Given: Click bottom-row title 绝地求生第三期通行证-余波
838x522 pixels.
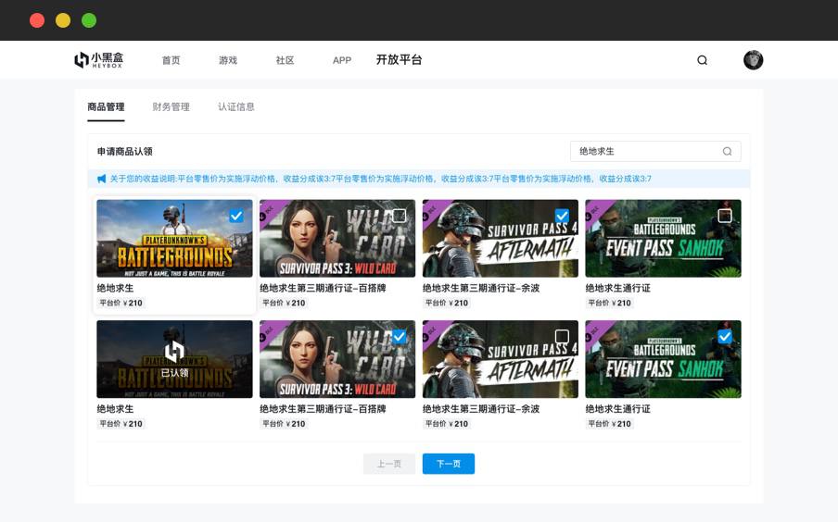Looking at the screenshot, I should click(481, 409).
